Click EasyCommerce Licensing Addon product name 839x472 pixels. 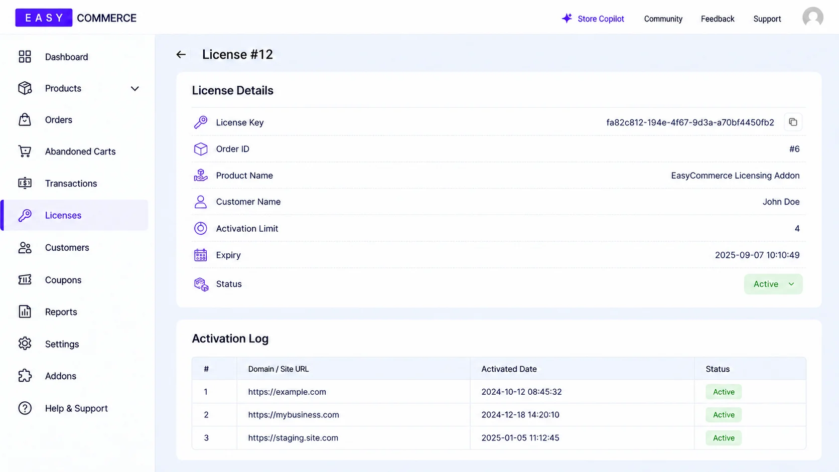click(x=735, y=176)
